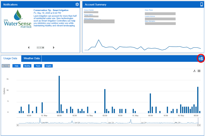The width and height of the screenshot is (205, 136).
Task: Open notification settings gear icon
Action: (77, 4)
